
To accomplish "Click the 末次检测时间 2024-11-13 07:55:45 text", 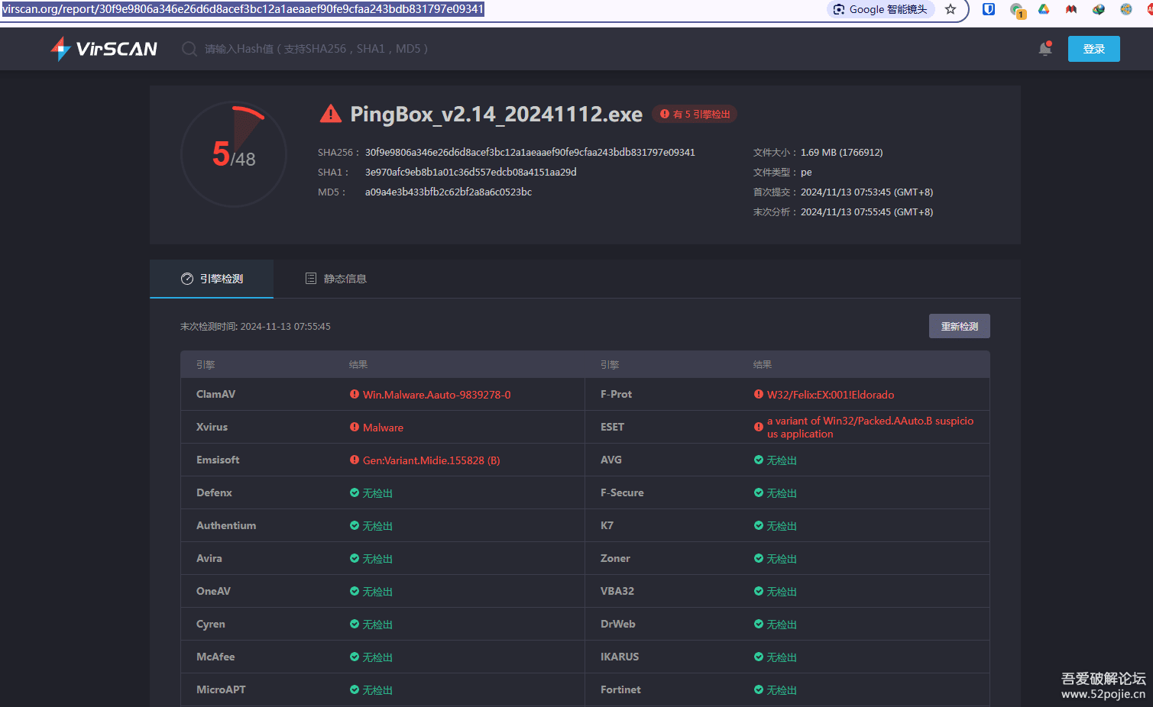I will click(x=255, y=326).
